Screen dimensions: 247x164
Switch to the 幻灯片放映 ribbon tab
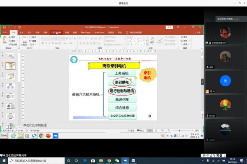pos(56,32)
